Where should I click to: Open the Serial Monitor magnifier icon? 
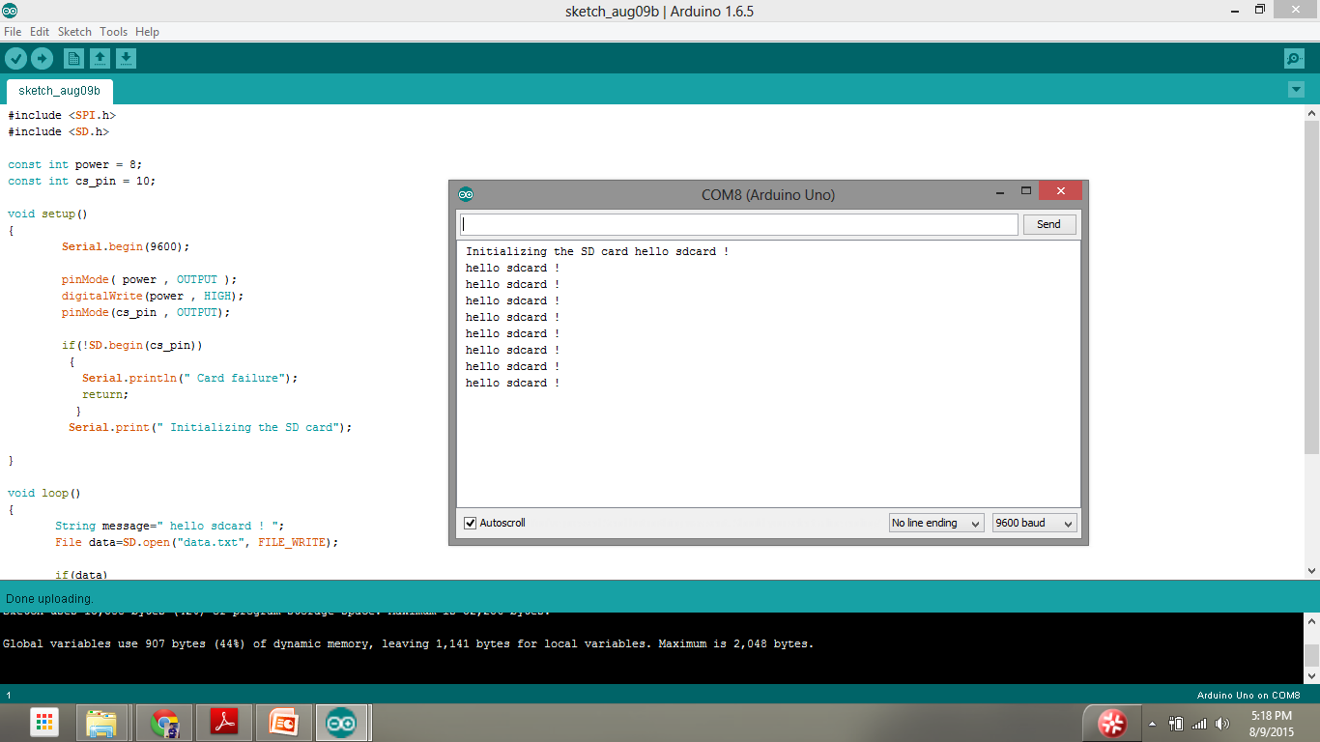pos(1293,58)
